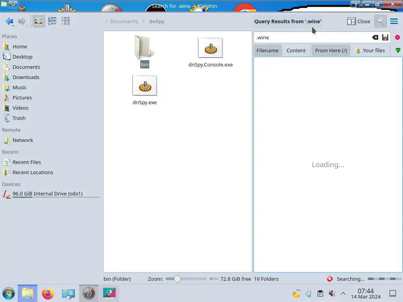403x302 pixels.
Task: Select the bin folder
Action: point(144,52)
